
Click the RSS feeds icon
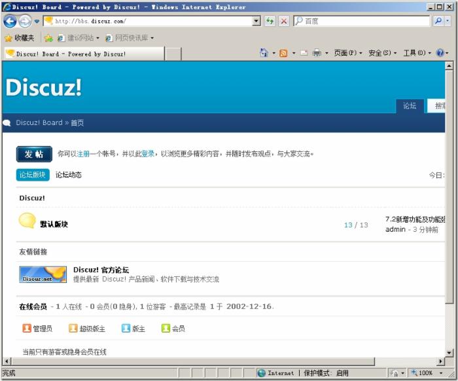pyautogui.click(x=283, y=53)
